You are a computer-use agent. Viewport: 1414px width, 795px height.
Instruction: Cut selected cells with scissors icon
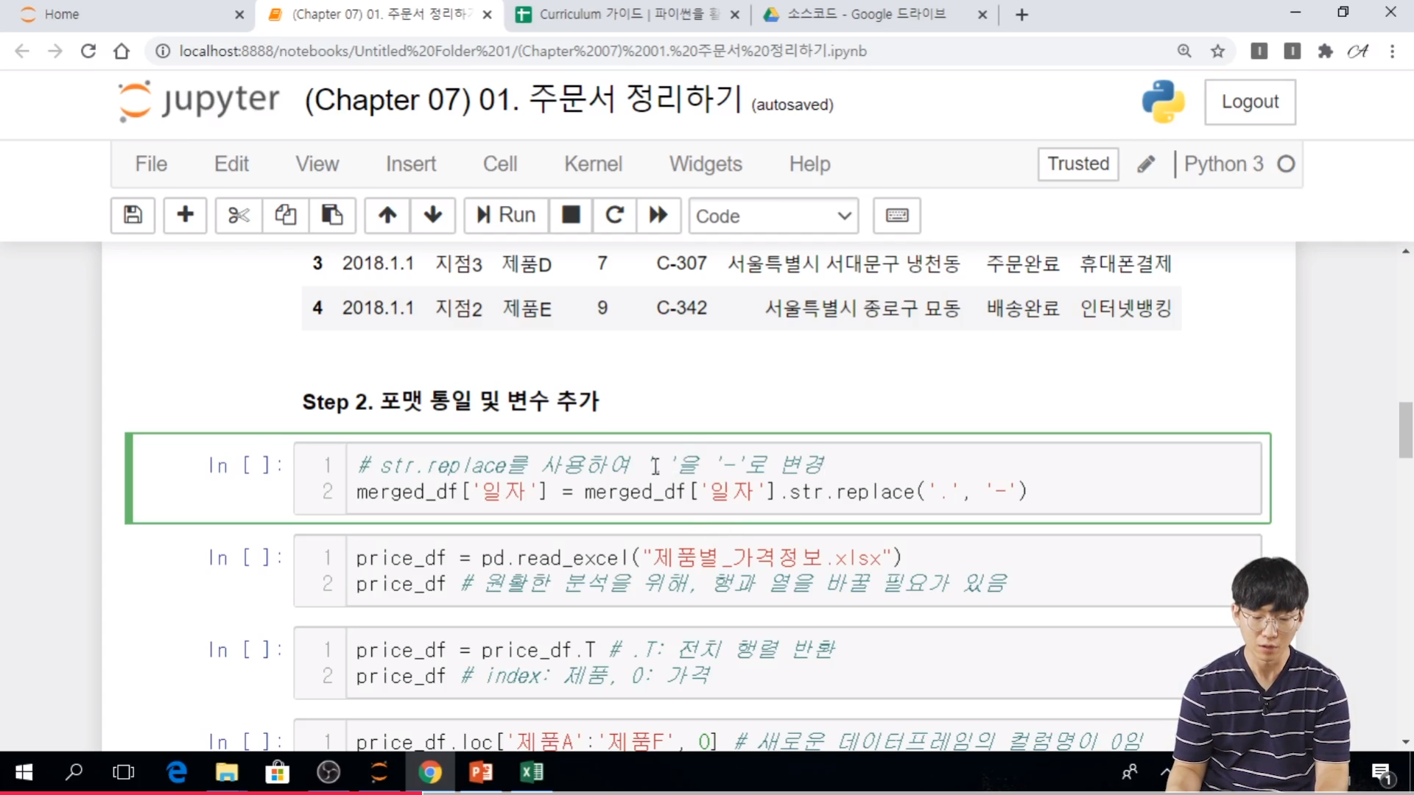click(239, 215)
